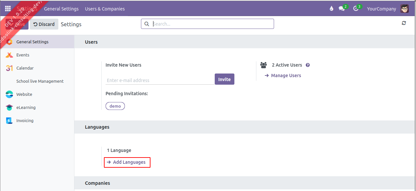Image resolution: width=416 pixels, height=191 pixels.
Task: Open Invoicing settings section
Action: pos(25,121)
